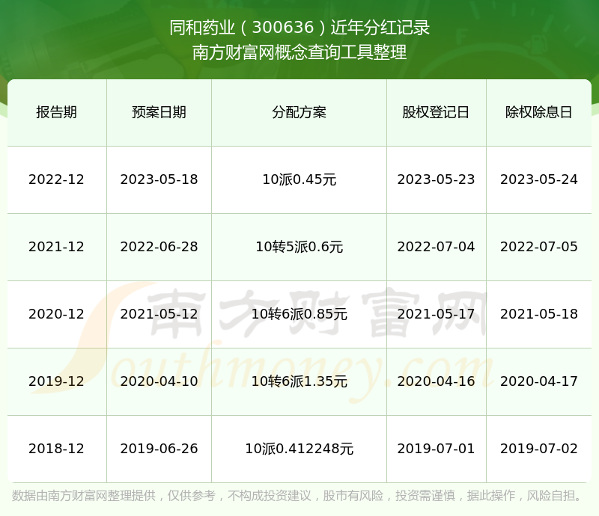Click the disclaimer text 数据由南方财富网整理提供

tap(84, 496)
